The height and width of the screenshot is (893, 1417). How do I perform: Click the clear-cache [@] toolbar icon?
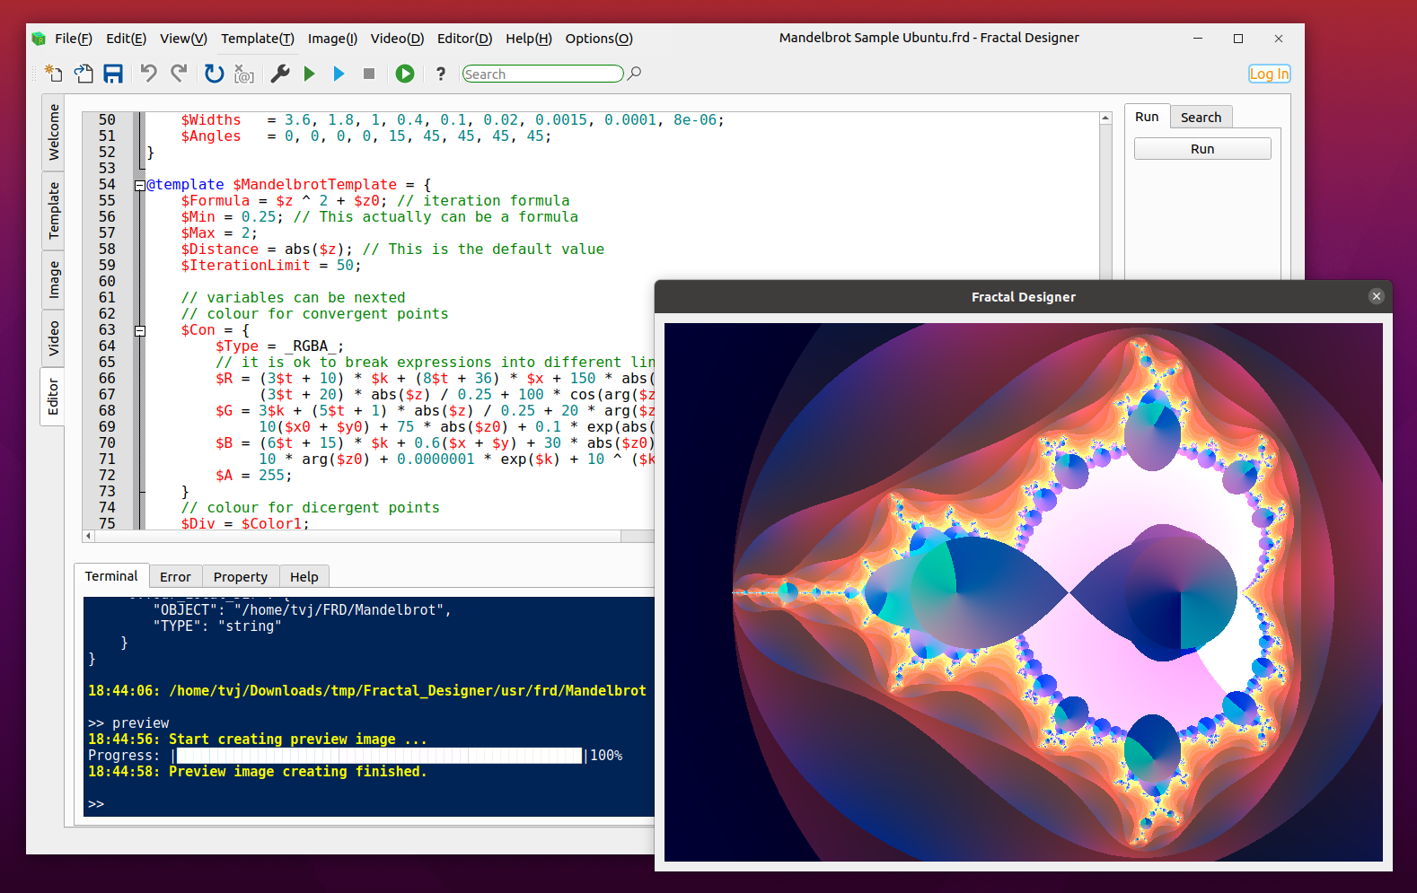click(243, 74)
